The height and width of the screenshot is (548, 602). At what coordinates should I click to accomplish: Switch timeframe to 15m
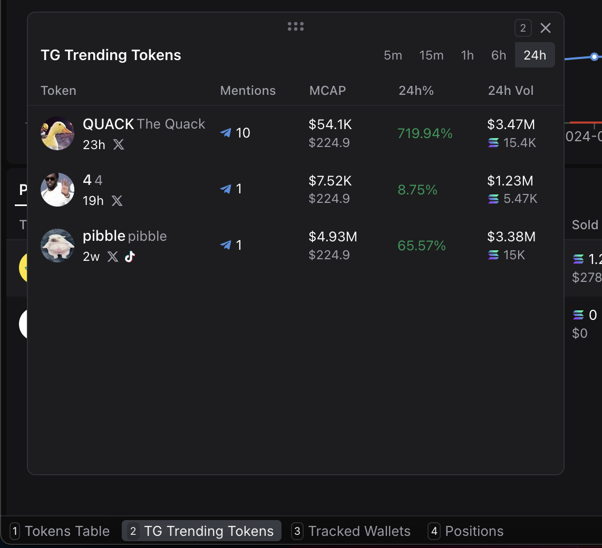[x=431, y=55]
